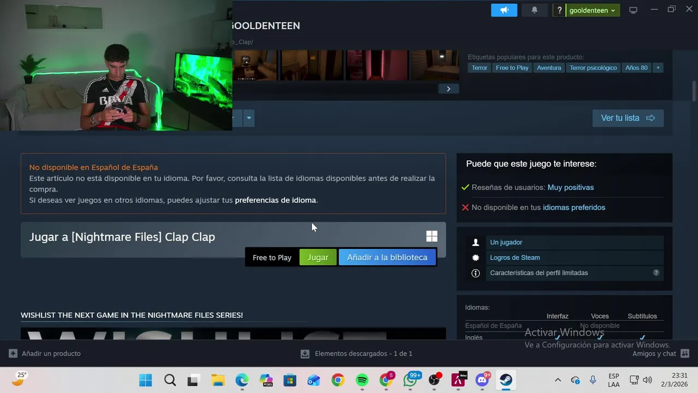Open WhatsApp from taskbar
The width and height of the screenshot is (698, 393).
click(410, 380)
